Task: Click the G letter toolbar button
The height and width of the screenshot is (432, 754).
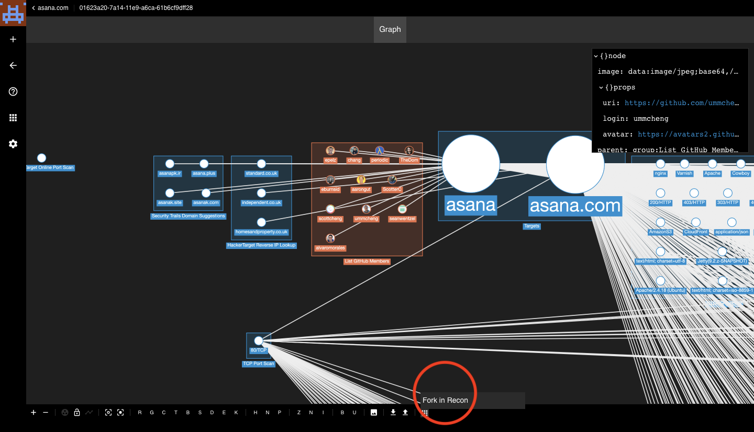Action: (152, 413)
